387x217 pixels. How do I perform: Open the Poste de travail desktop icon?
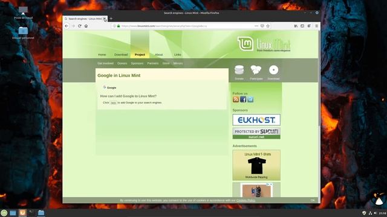23,13
